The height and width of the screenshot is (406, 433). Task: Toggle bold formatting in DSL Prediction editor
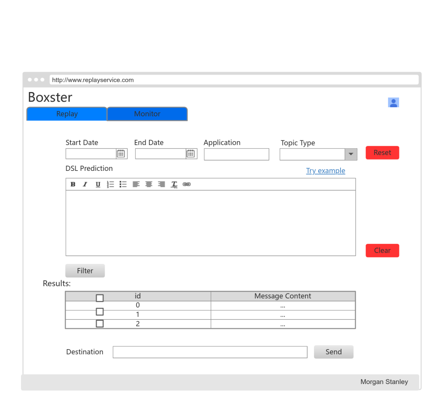pos(73,184)
